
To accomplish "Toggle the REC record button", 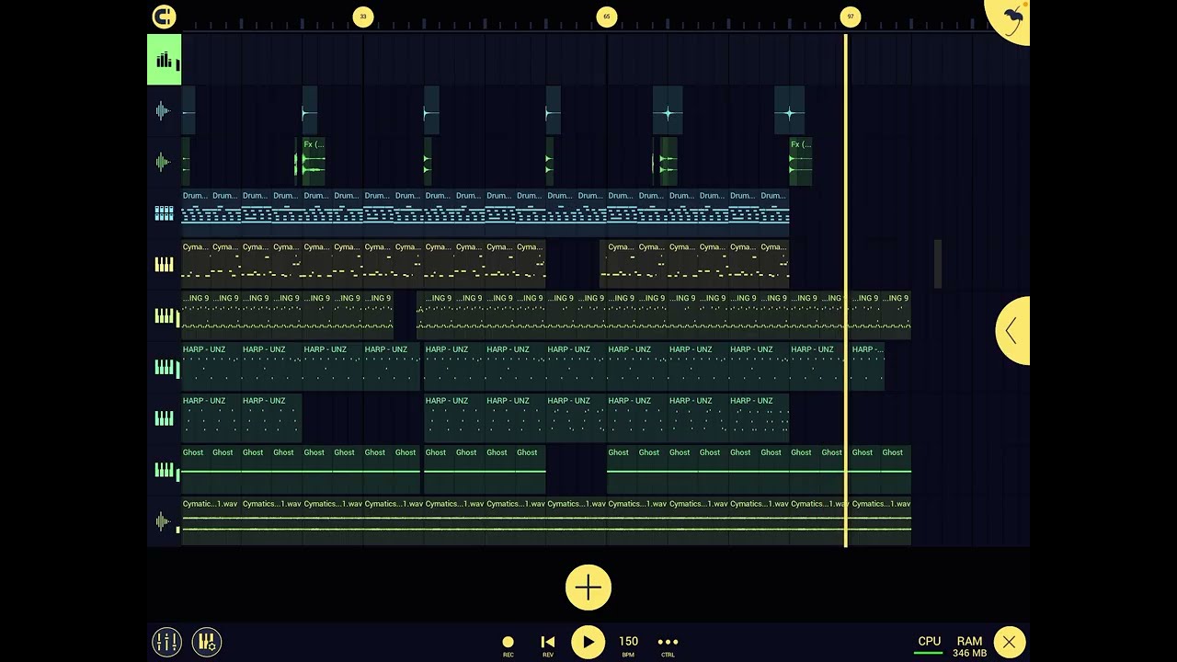I will (508, 645).
